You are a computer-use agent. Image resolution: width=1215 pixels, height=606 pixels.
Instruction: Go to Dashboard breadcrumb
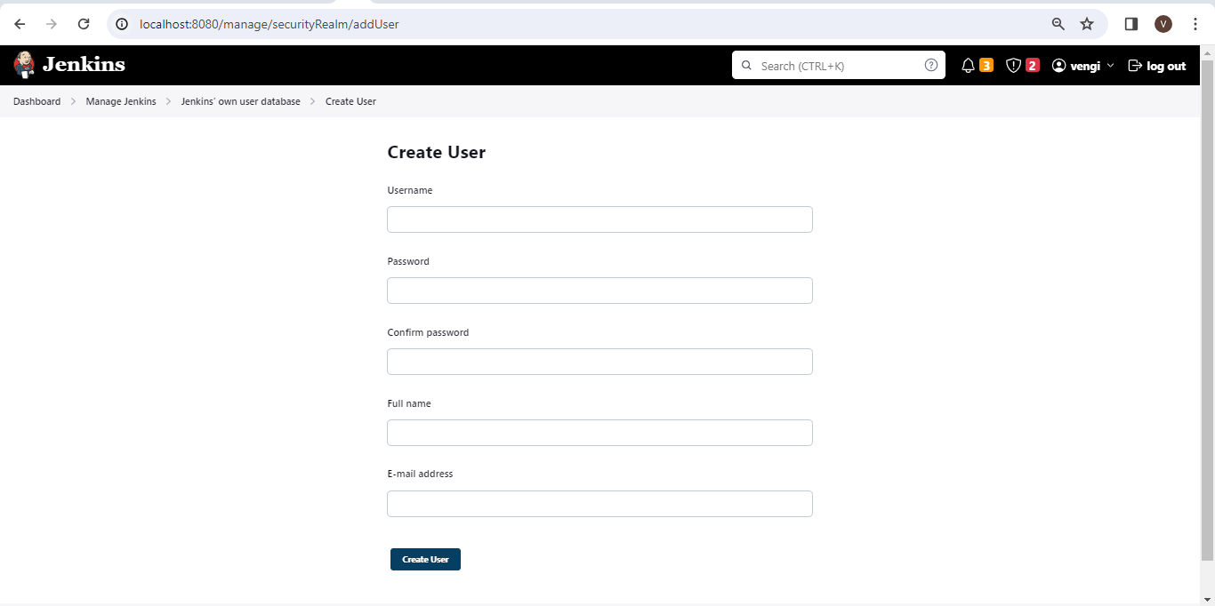pos(36,101)
